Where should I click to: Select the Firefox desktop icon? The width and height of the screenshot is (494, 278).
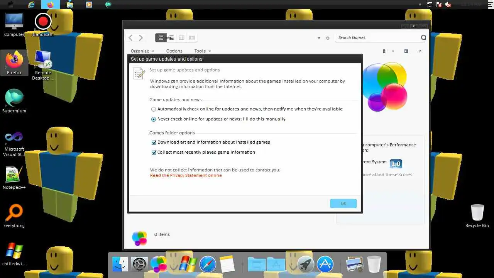point(14,63)
